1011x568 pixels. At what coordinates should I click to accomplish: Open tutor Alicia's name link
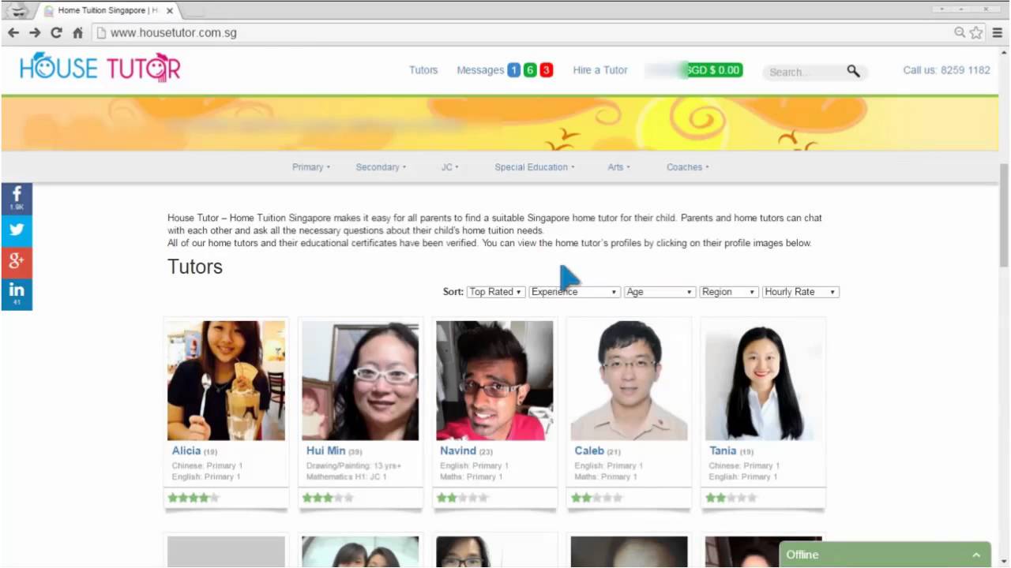[x=186, y=450]
